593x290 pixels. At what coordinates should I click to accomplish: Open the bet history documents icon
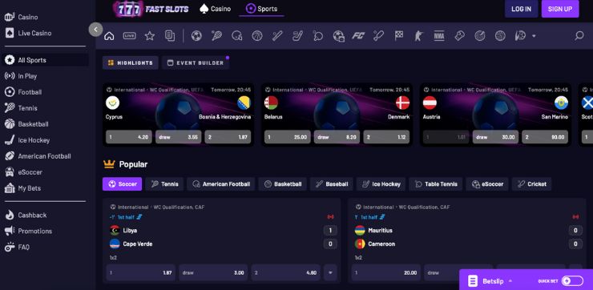pyautogui.click(x=170, y=36)
